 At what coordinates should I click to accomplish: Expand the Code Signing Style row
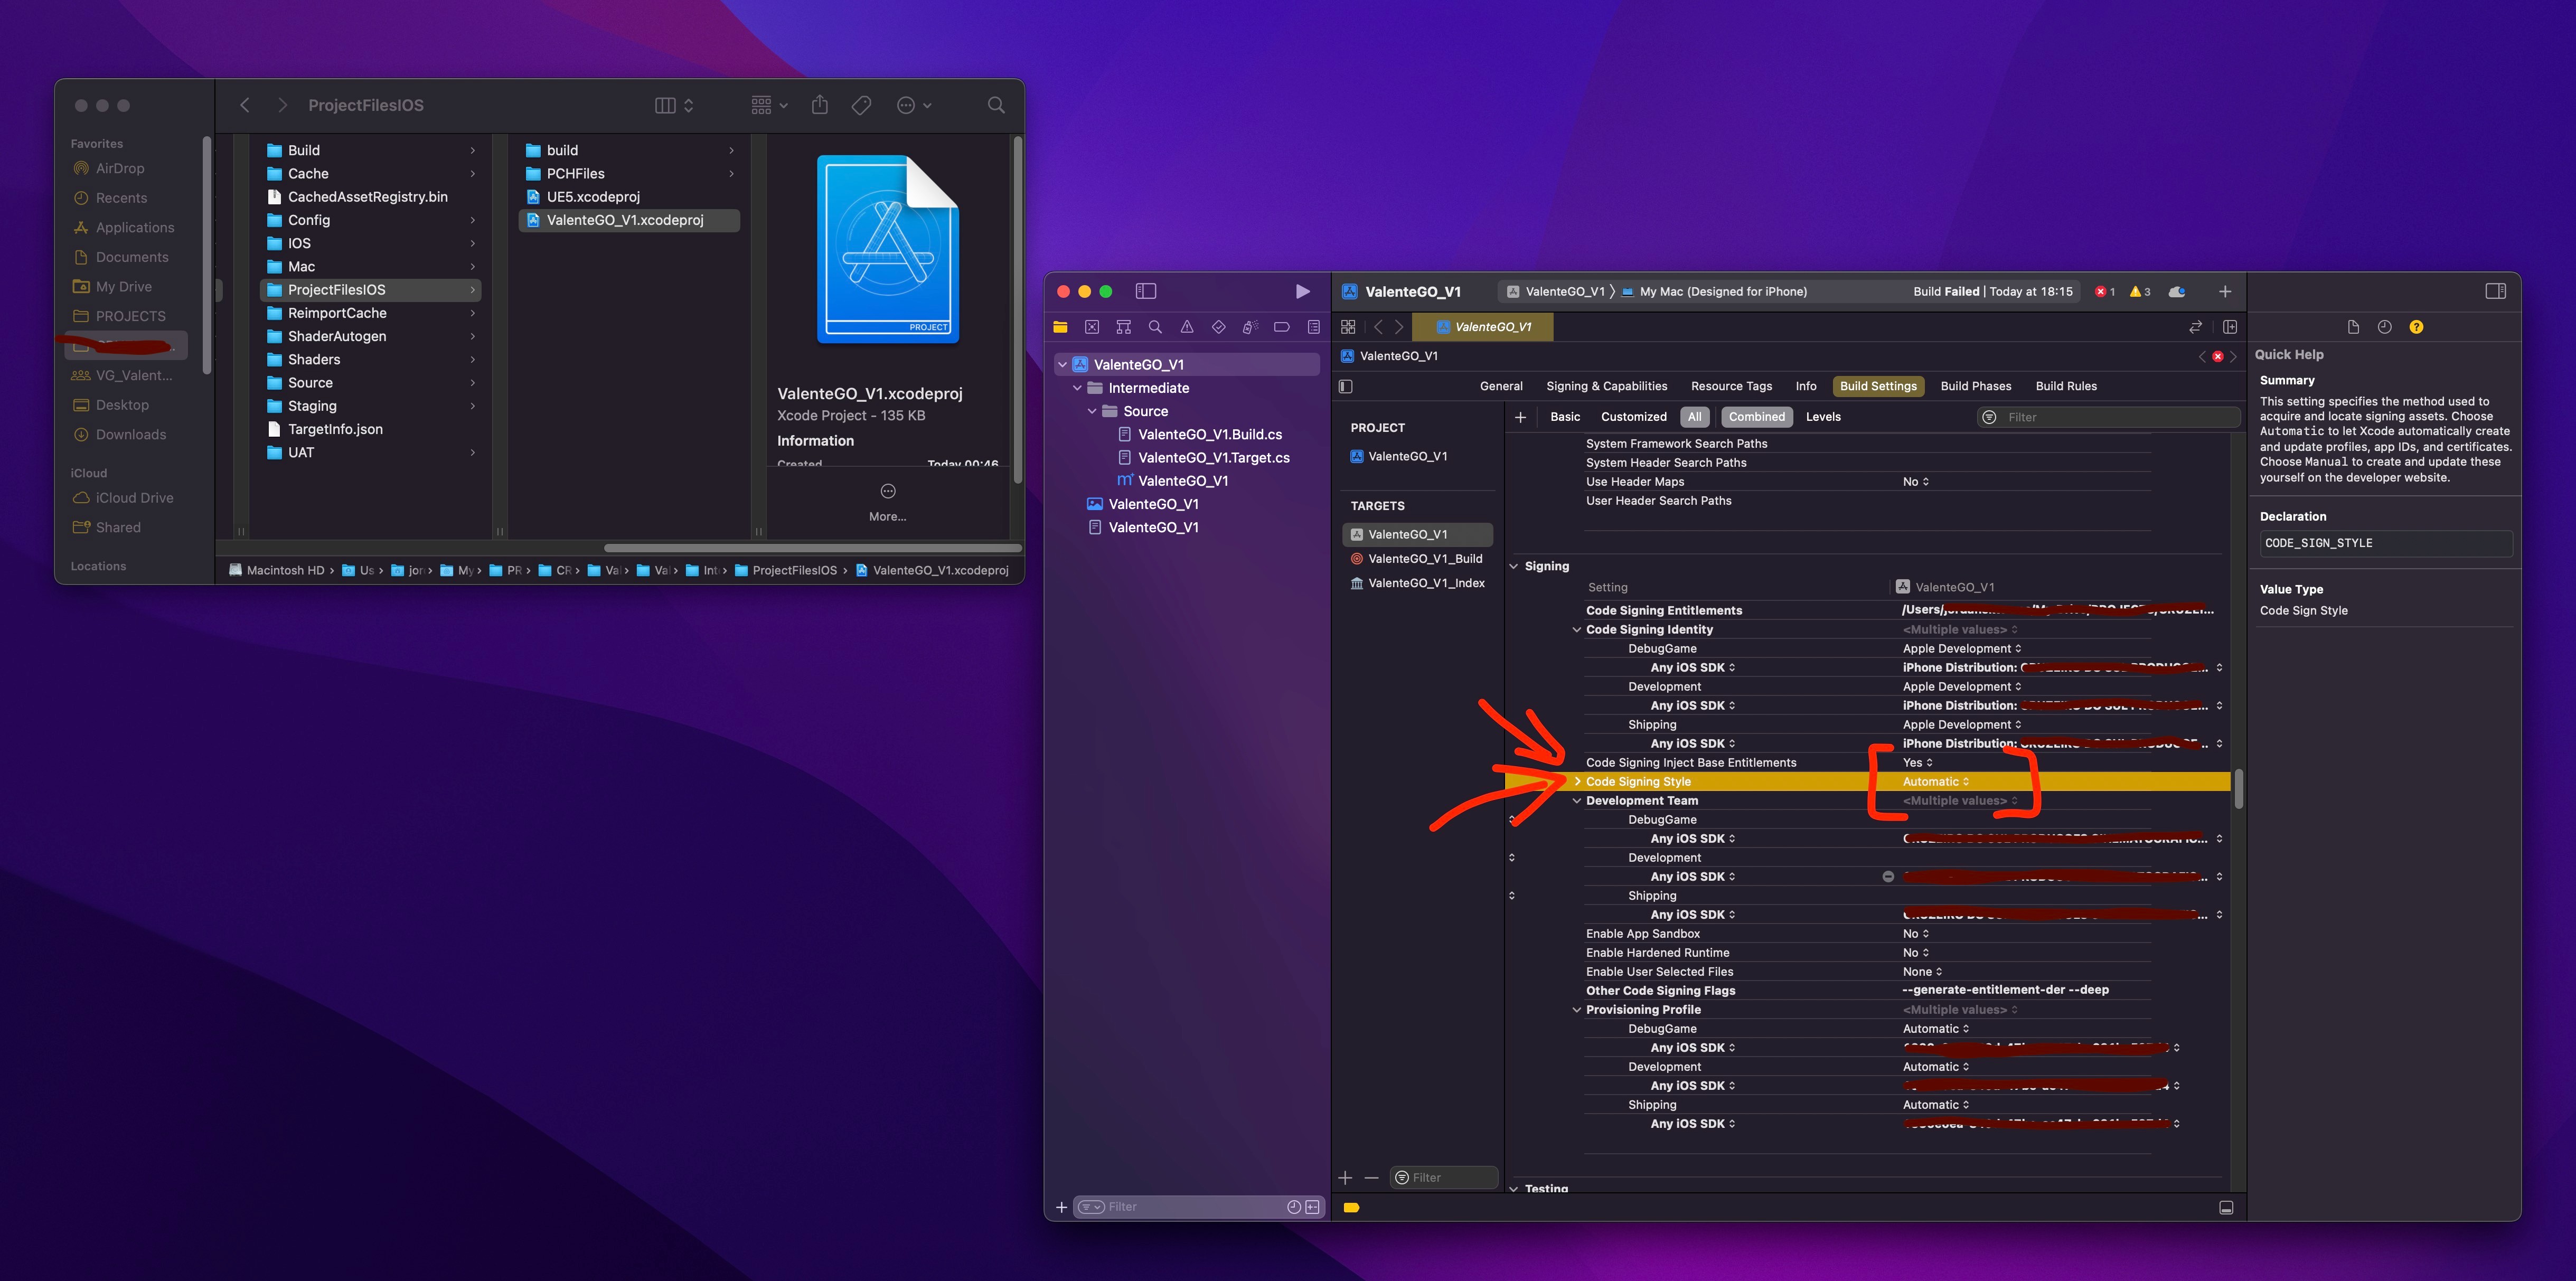(x=1577, y=782)
